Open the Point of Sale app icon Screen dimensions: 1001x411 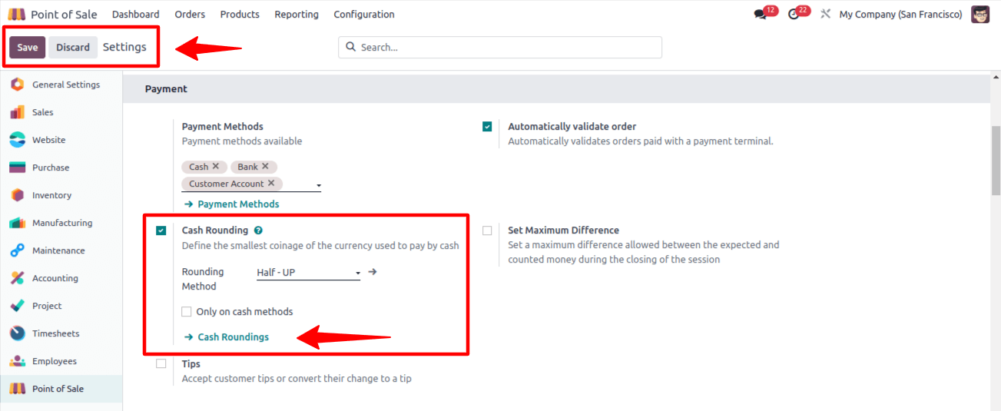point(16,15)
